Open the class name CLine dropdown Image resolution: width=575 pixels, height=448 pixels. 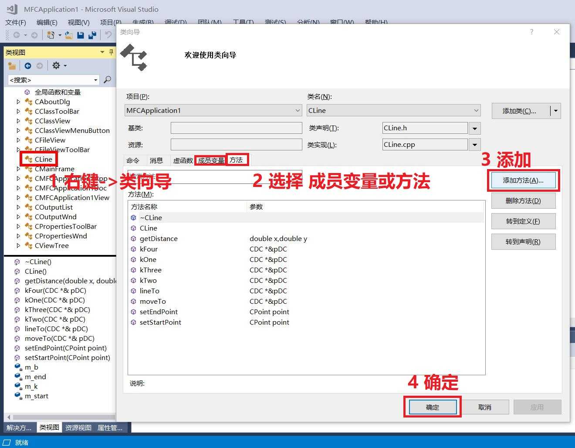(x=476, y=110)
